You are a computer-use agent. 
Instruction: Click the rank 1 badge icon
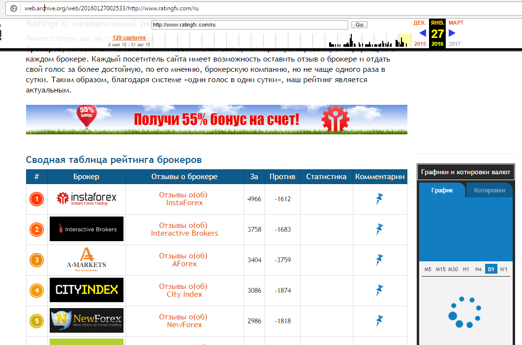tap(36, 199)
